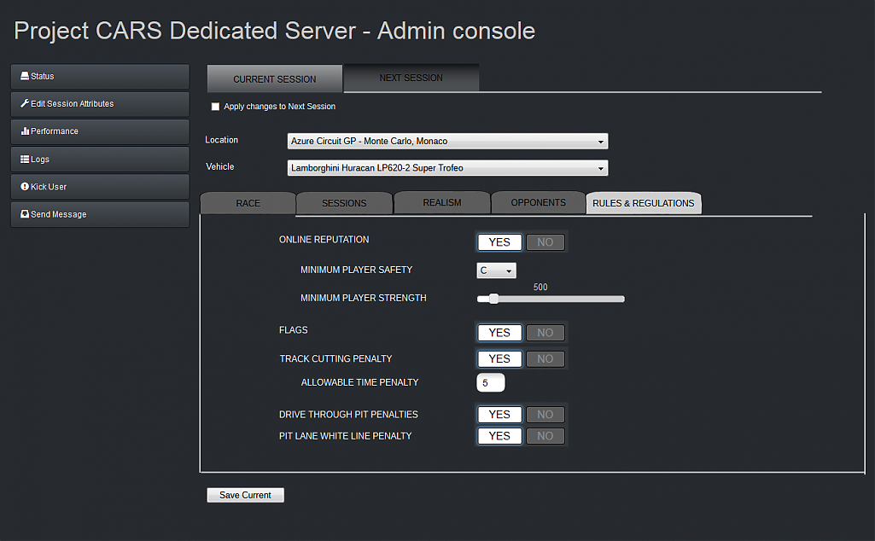Disable Drive Through Pit Penalties with NO
875x541 pixels.
[545, 415]
